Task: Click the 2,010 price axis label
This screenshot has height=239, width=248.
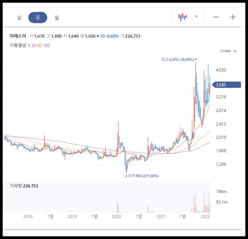Action: tap(221, 137)
